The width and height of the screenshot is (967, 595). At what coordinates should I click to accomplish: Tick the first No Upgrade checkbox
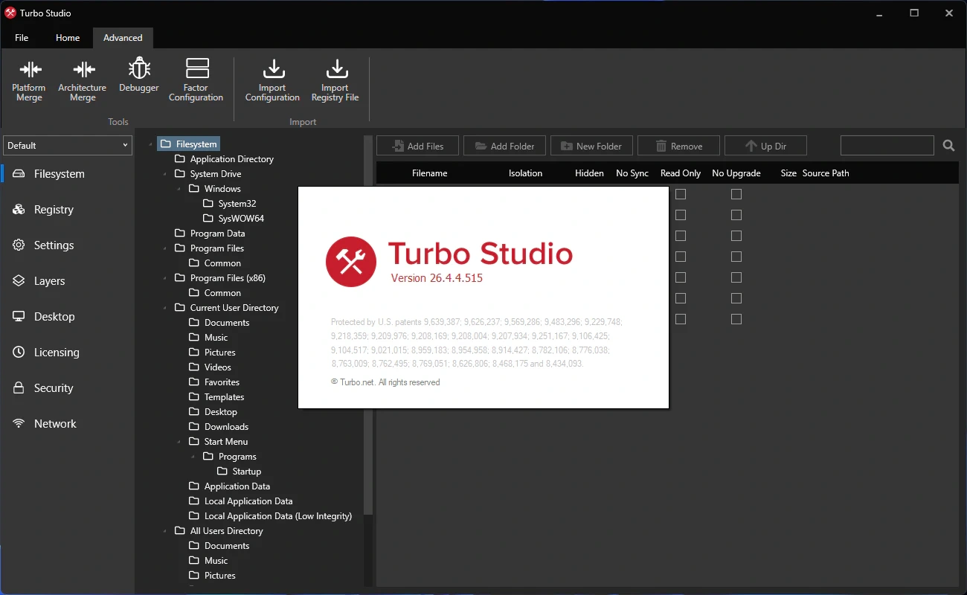pos(736,194)
